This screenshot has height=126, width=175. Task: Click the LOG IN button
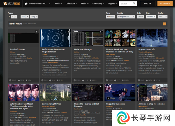point(148,3)
